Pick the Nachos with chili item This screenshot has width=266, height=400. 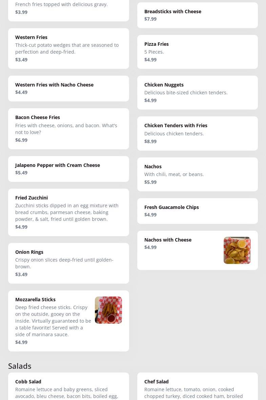[x=197, y=174]
